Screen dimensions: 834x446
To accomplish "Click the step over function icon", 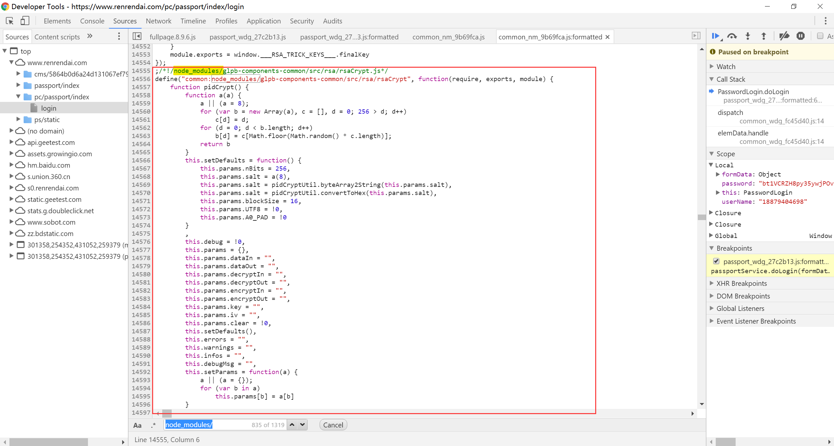I will pos(732,36).
